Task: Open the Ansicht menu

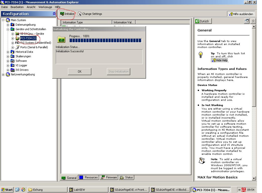Action: [31, 7]
